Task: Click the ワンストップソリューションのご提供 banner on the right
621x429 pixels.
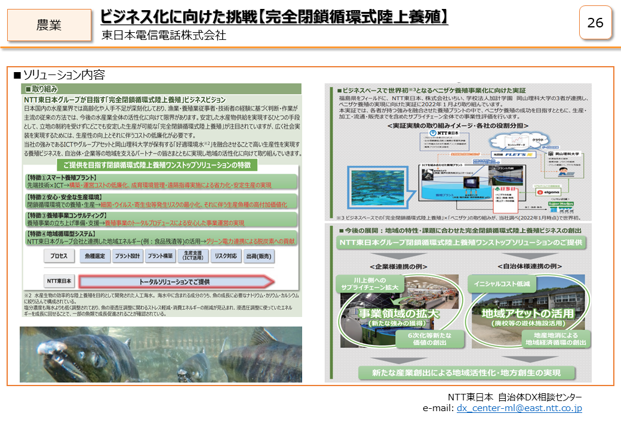Action: pyautogui.click(x=461, y=243)
